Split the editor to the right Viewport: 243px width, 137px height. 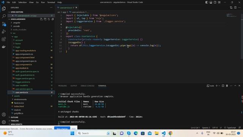tap(235, 8)
